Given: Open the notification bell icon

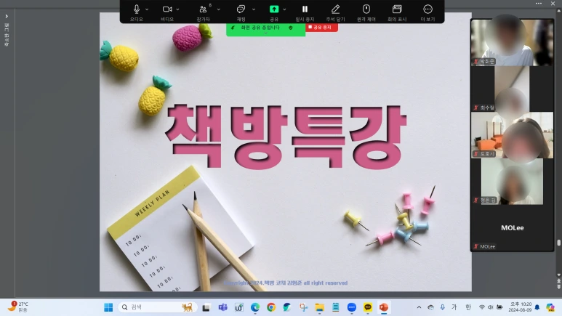Looking at the screenshot, I should 537,307.
